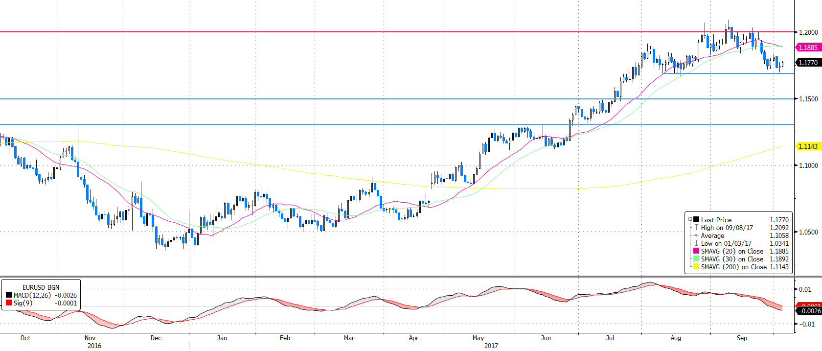This screenshot has width=822, height=351.
Task: Click the 2017 year label
Action: point(491,346)
